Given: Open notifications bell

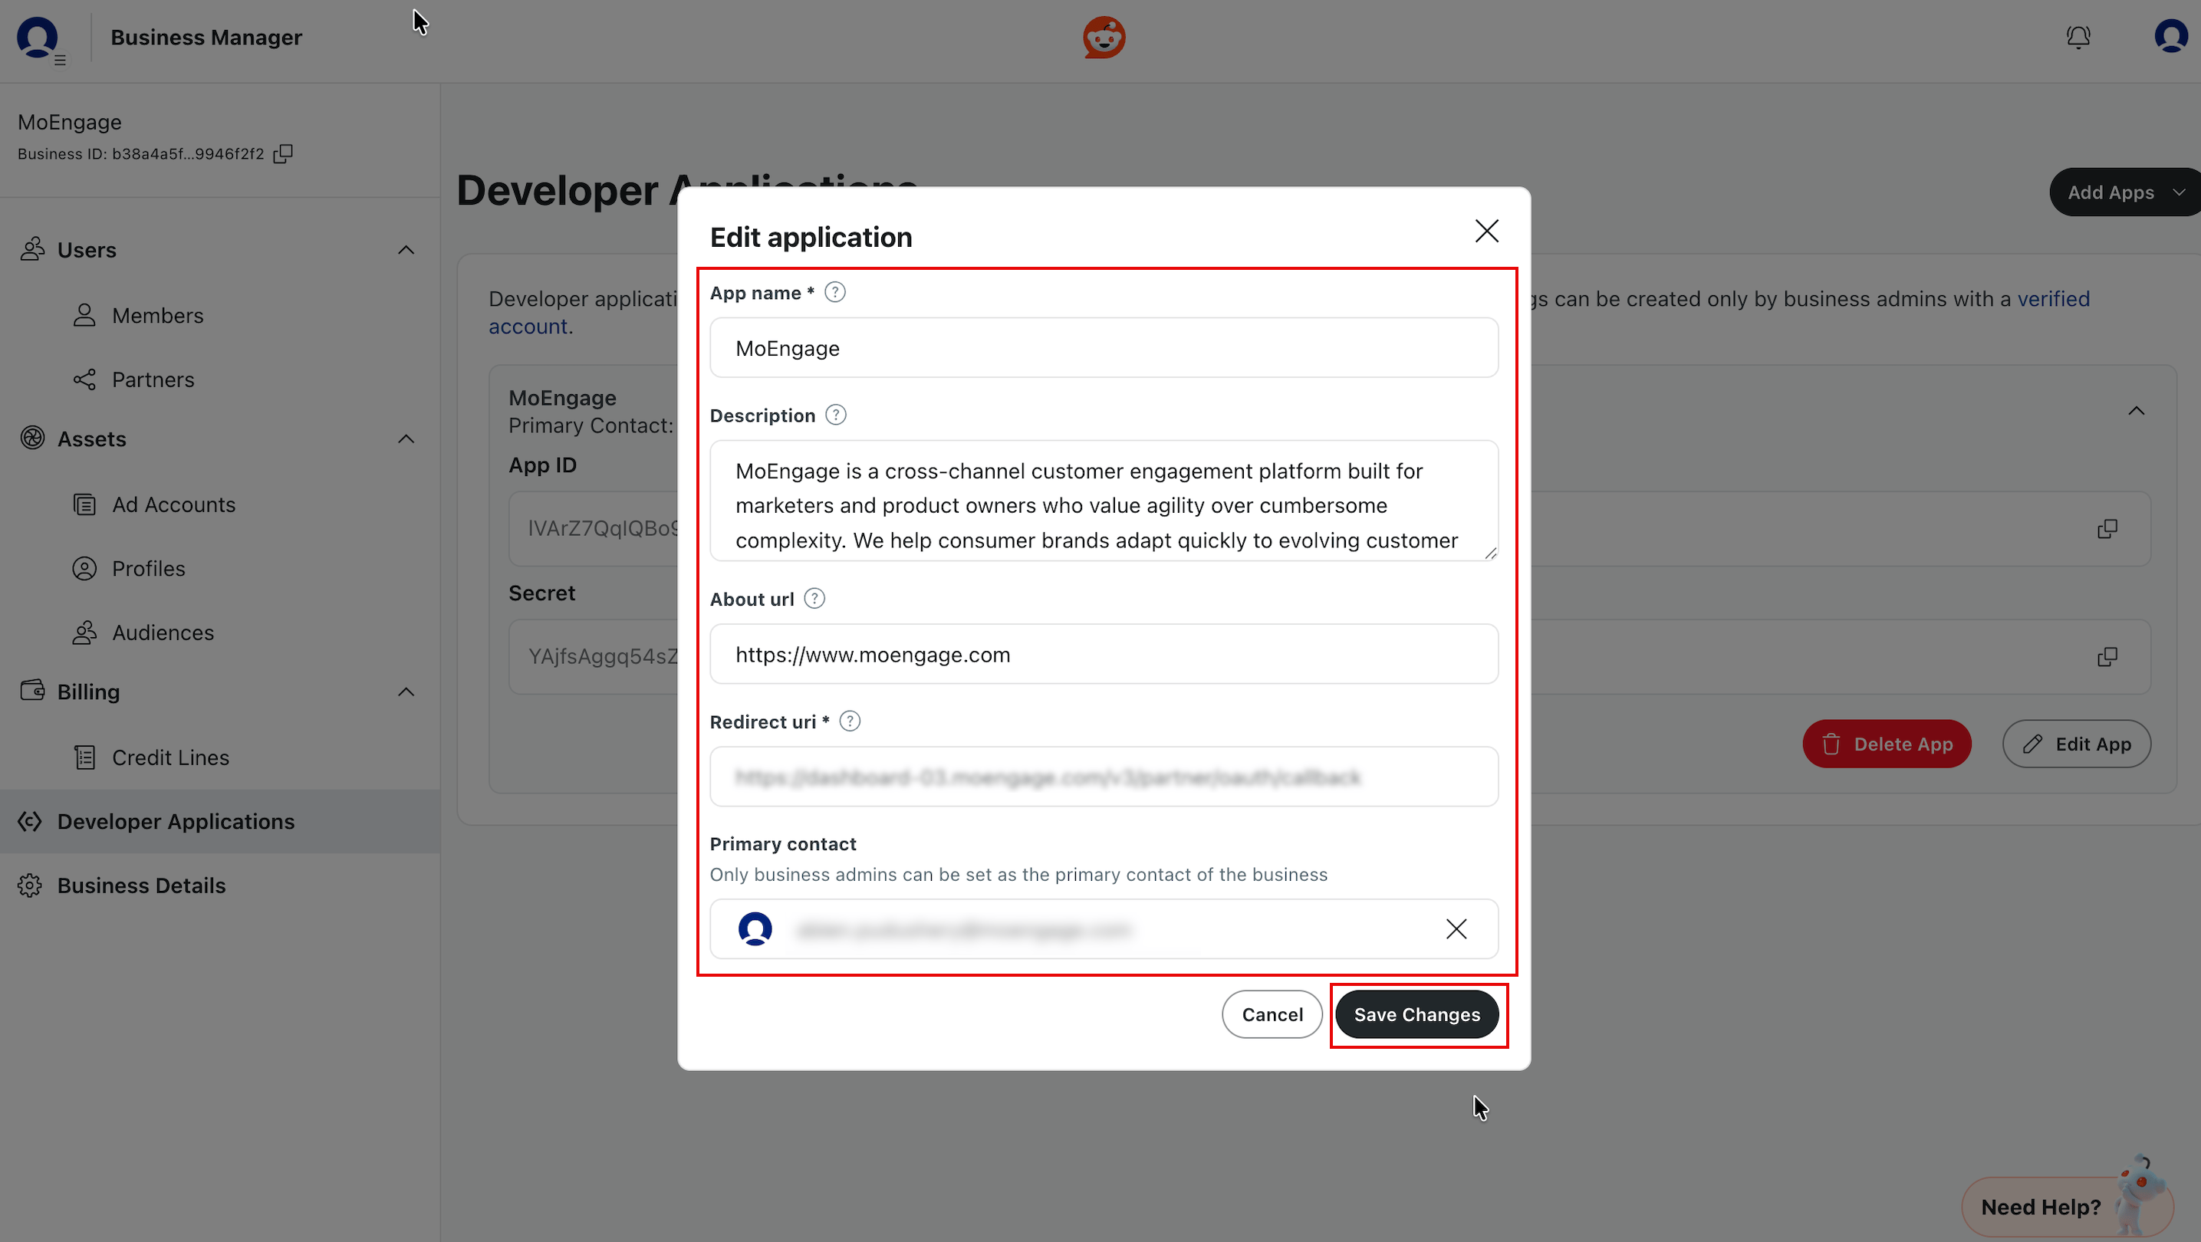Looking at the screenshot, I should point(2078,38).
